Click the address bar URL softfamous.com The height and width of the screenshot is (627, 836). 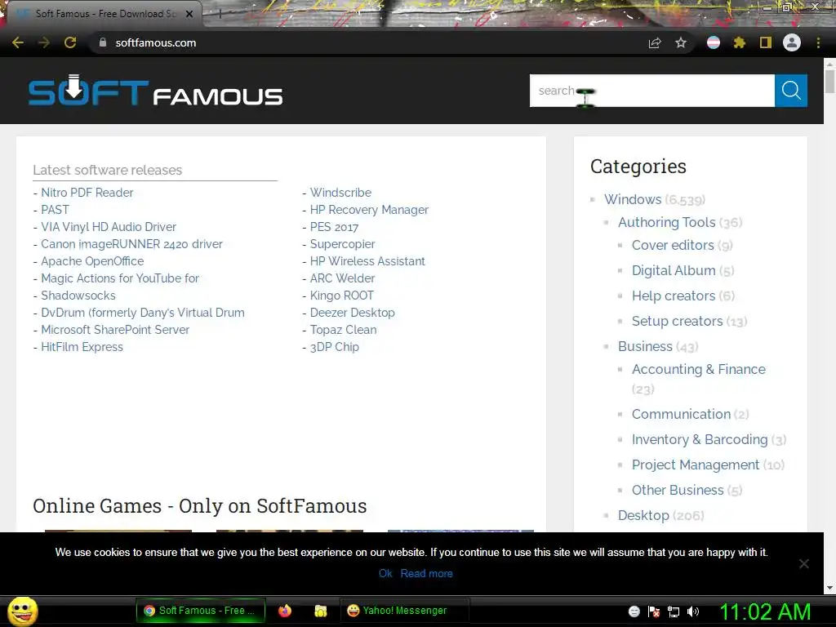[156, 42]
